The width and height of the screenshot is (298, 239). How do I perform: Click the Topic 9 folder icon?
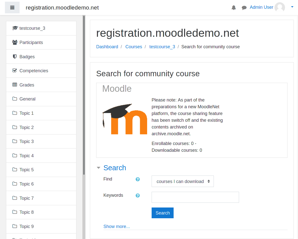(15, 226)
